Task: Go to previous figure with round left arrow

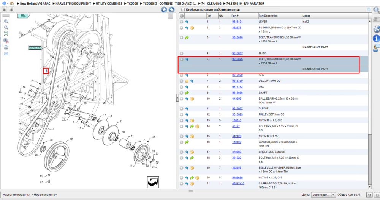Action: [x=164, y=10]
